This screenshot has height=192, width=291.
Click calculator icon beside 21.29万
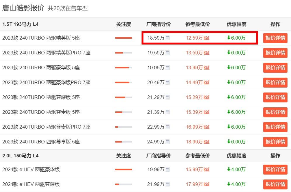click(168, 97)
